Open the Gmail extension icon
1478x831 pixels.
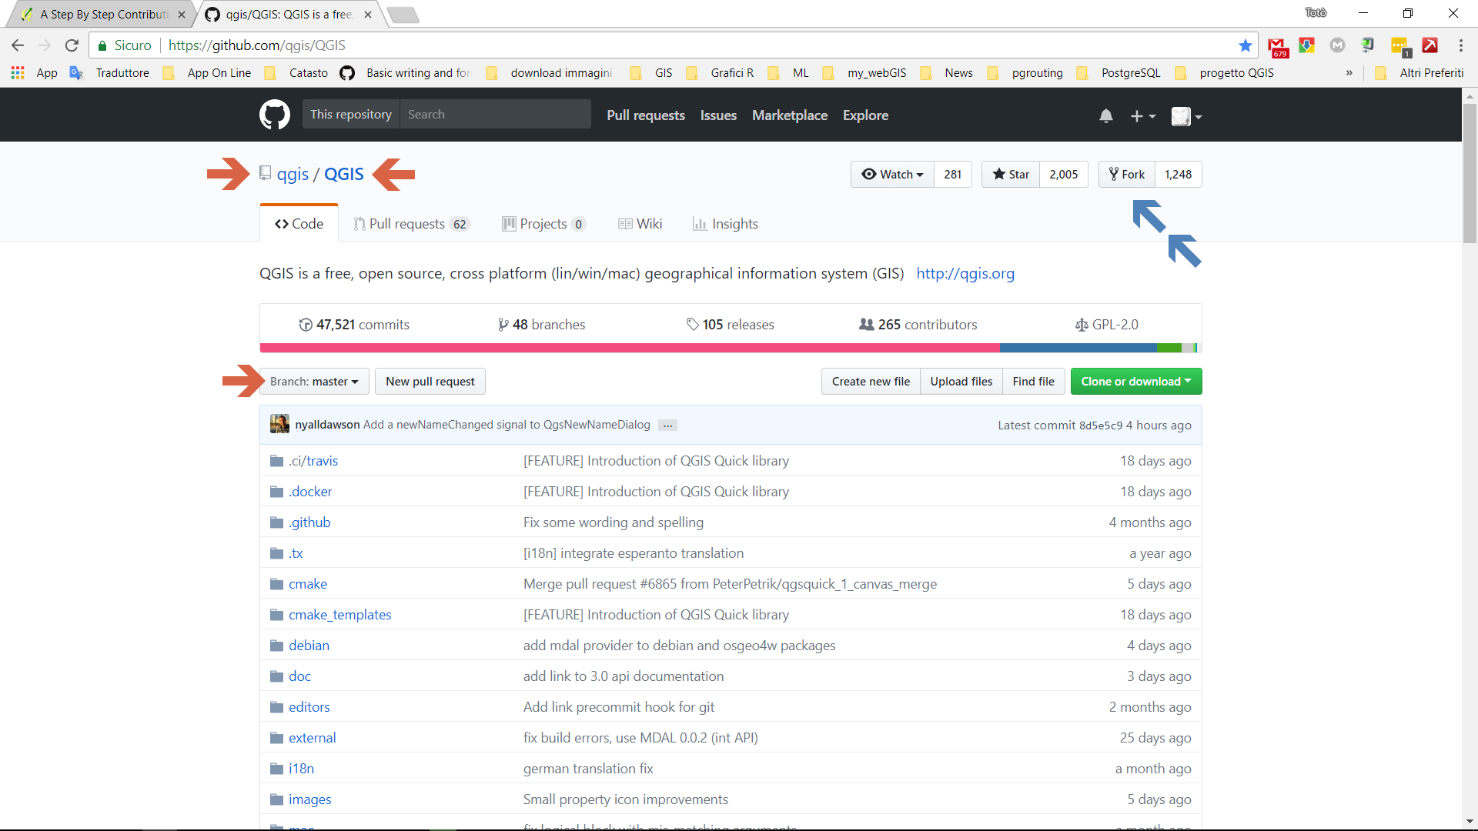point(1276,46)
